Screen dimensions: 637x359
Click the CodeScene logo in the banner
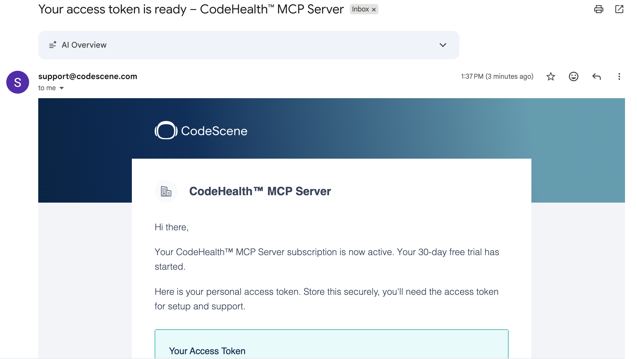(201, 131)
